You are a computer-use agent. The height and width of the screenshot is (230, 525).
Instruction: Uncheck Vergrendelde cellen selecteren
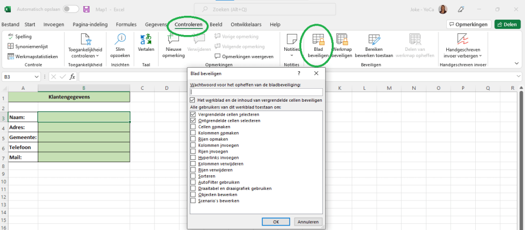click(x=193, y=114)
